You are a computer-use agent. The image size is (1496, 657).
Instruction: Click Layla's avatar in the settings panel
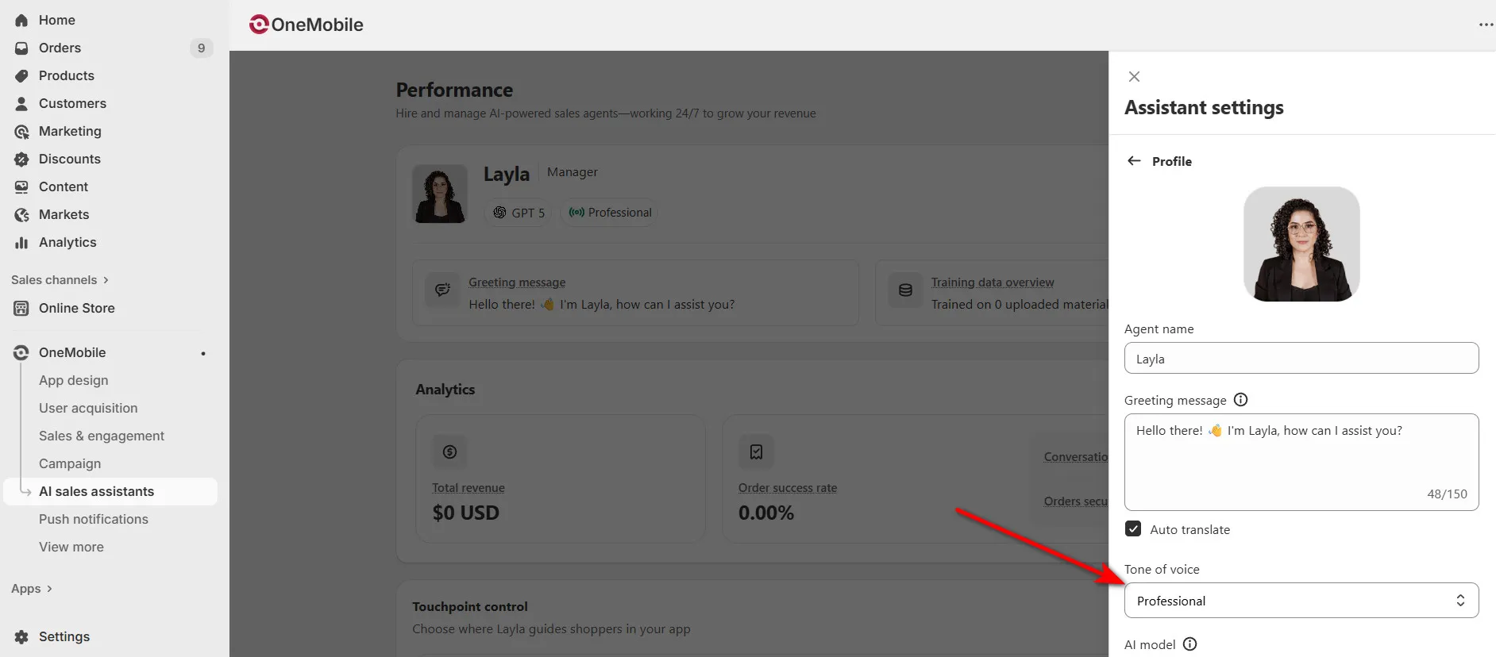coord(1301,244)
